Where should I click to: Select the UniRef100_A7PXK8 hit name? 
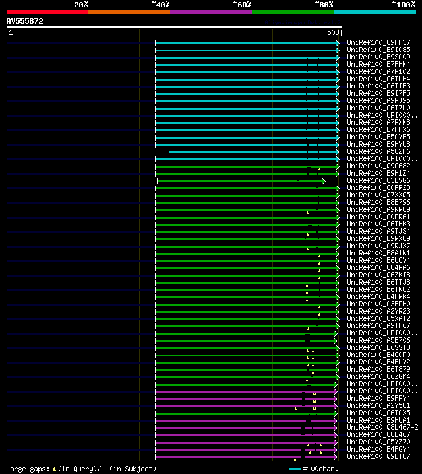378,122
